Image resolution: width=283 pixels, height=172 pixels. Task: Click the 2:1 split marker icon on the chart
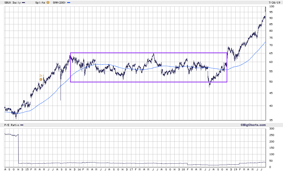[x=41, y=79]
